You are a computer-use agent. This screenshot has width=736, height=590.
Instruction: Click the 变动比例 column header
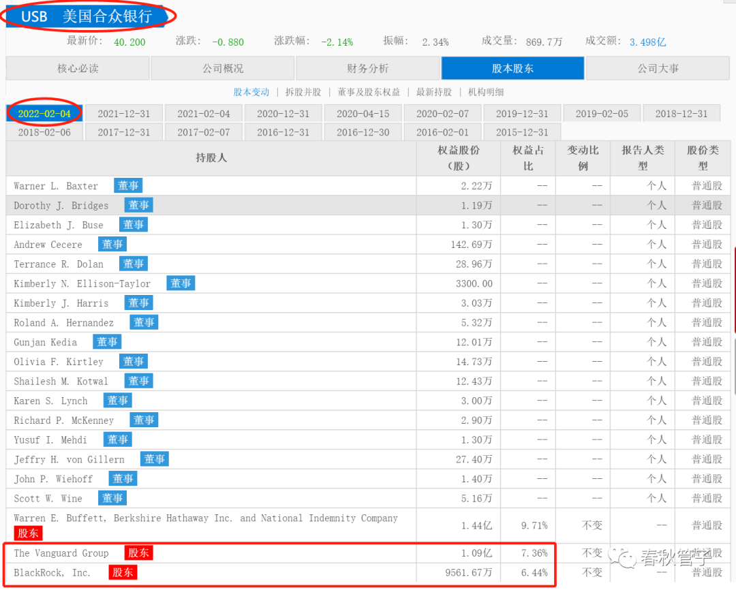(583, 158)
